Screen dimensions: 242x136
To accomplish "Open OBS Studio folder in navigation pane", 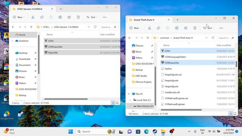I will [141, 76].
